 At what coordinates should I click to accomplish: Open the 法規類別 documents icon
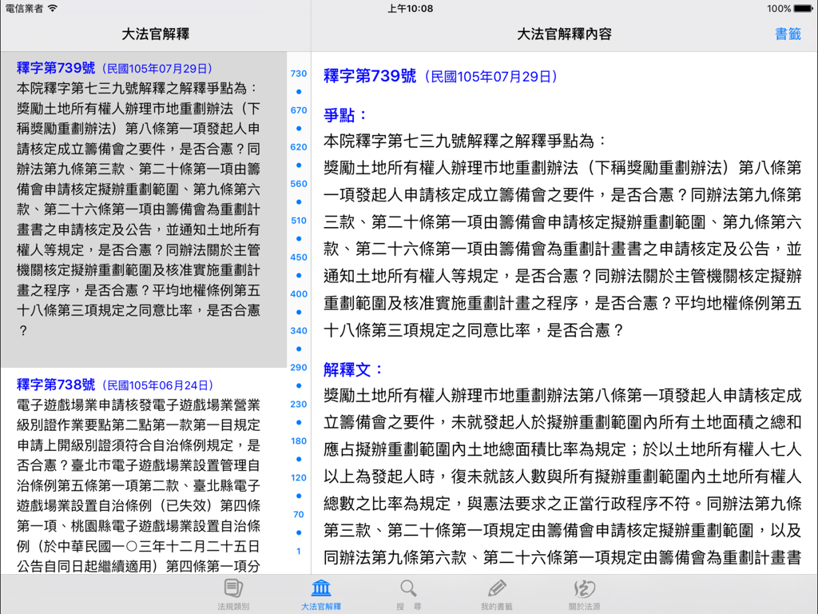(232, 592)
